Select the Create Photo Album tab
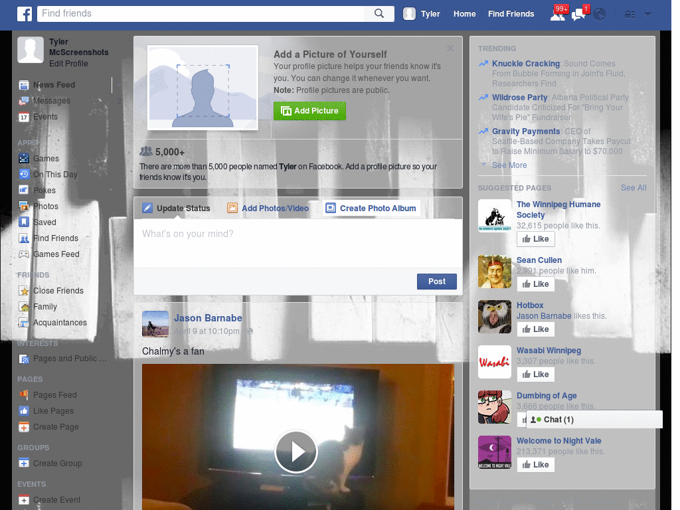This screenshot has height=510, width=680. tap(371, 208)
